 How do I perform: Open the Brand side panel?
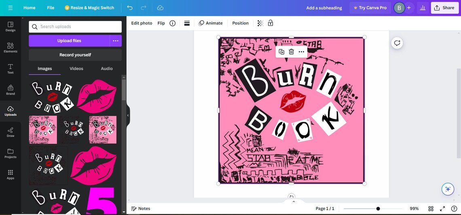[x=10, y=90]
